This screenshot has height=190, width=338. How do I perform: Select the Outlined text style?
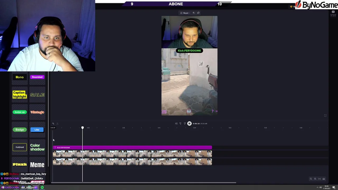[x=20, y=147]
